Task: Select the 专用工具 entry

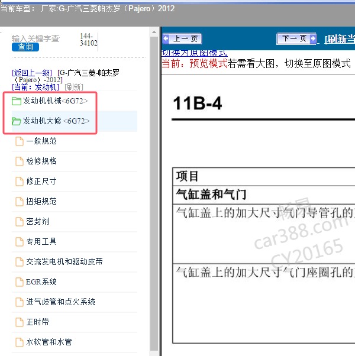Action: [41, 241]
